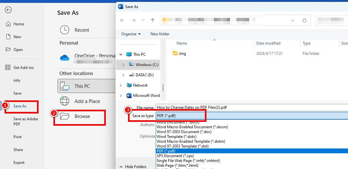The height and width of the screenshot is (169, 348).
Task: Click Save in the backstage menu
Action: (x=17, y=93)
